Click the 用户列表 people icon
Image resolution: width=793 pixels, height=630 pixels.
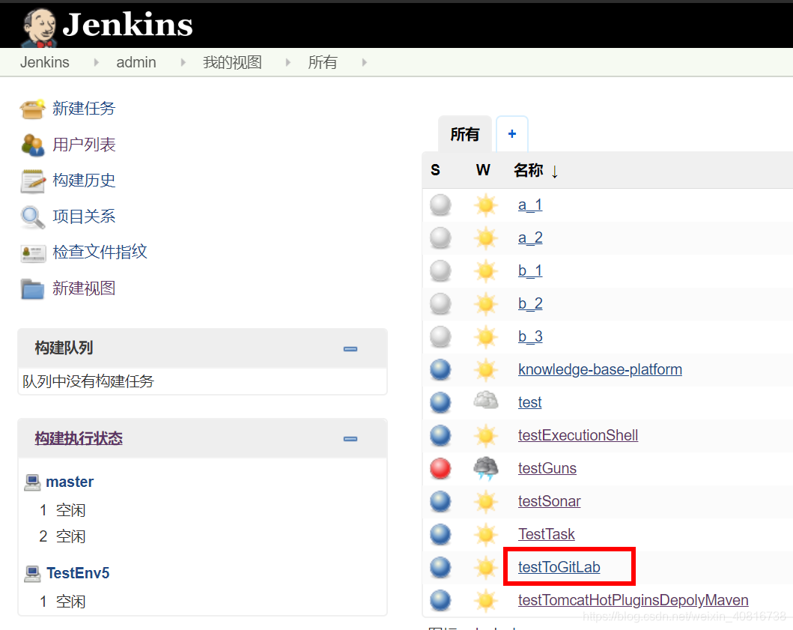(x=33, y=145)
